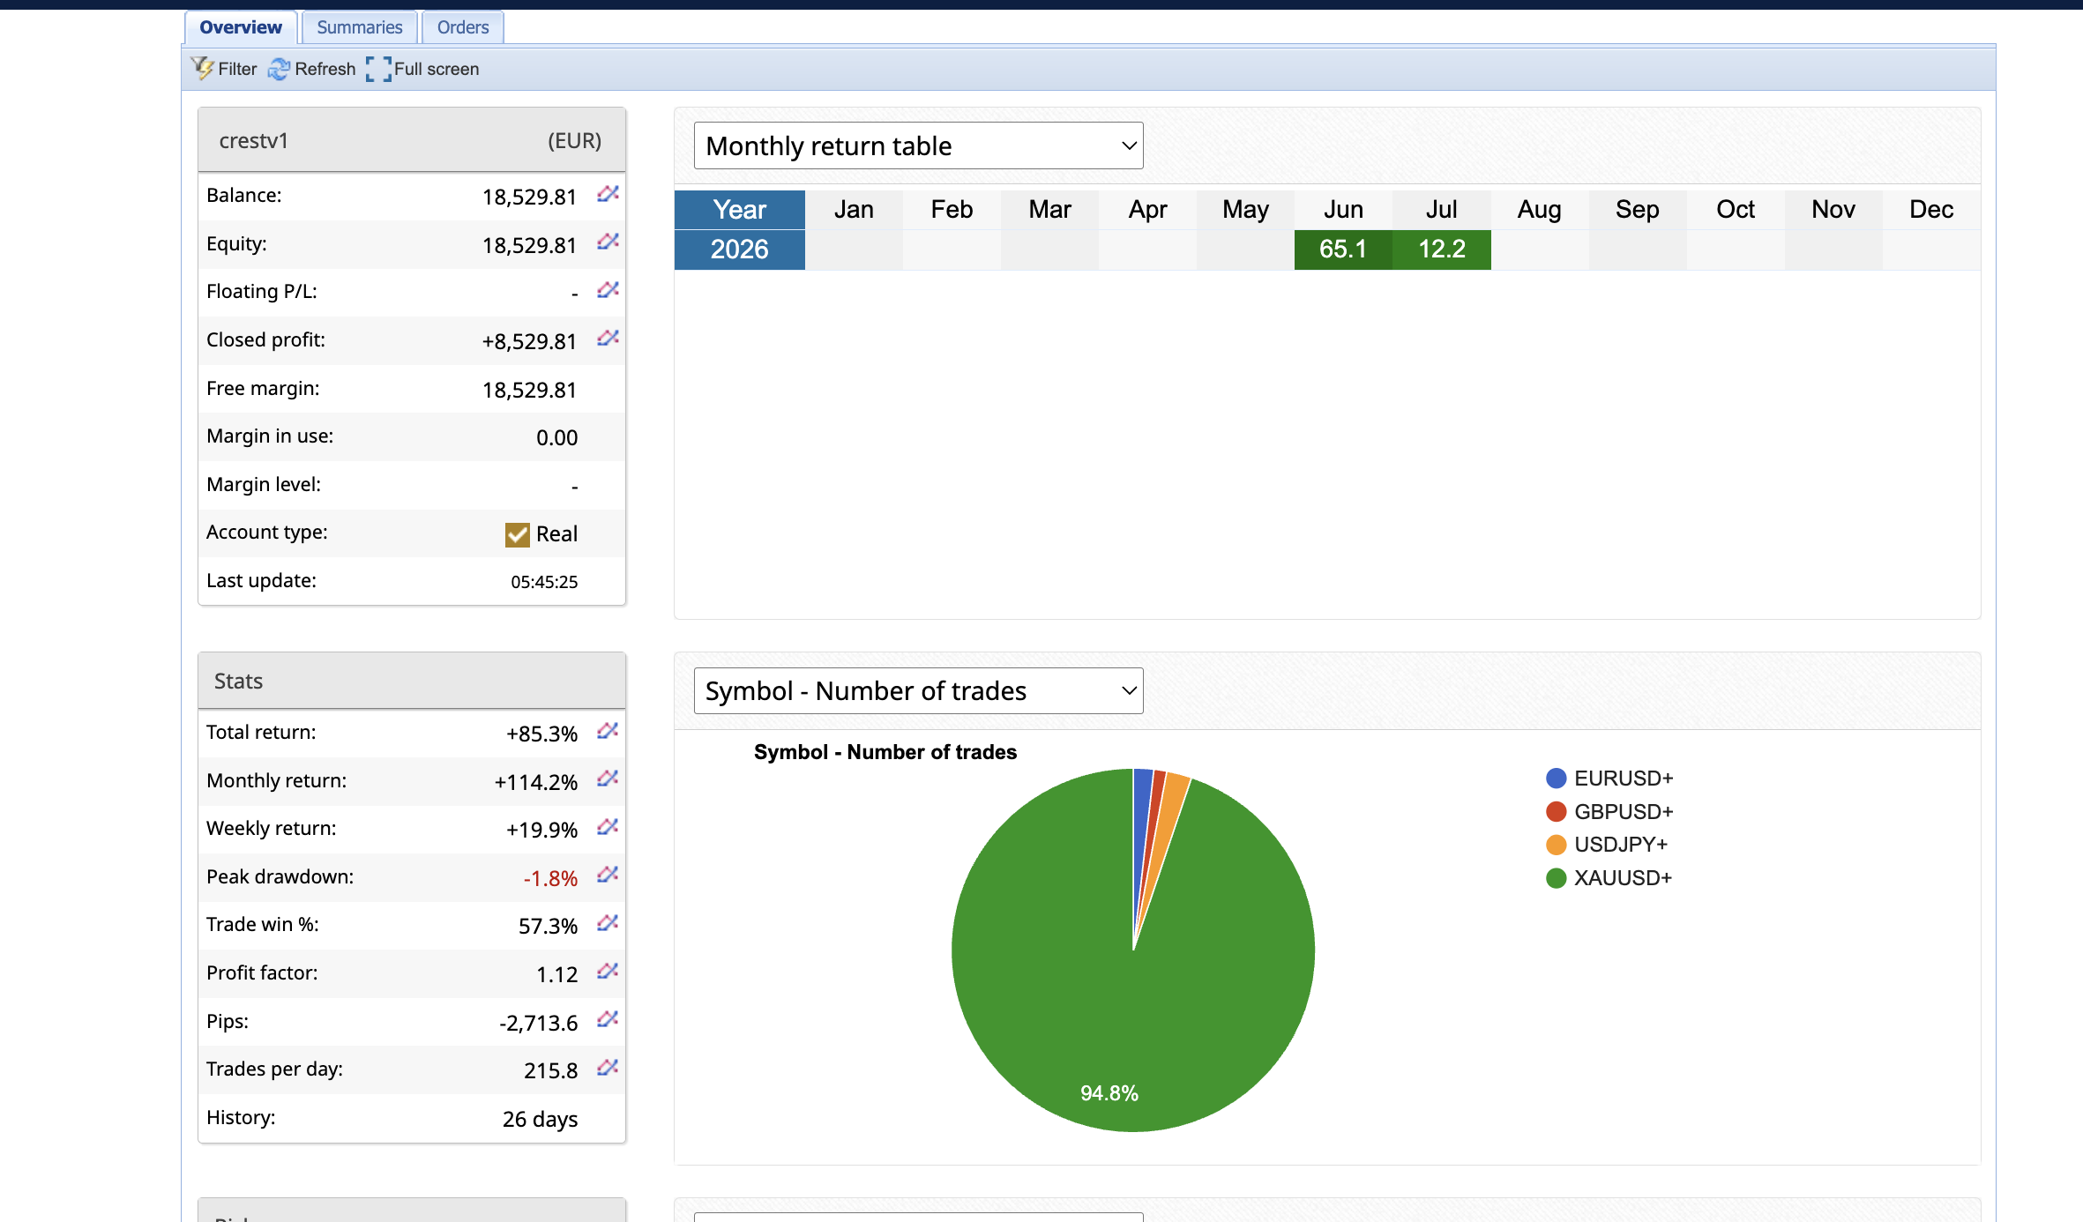Expand the Monthly return table dropdown

pos(918,145)
